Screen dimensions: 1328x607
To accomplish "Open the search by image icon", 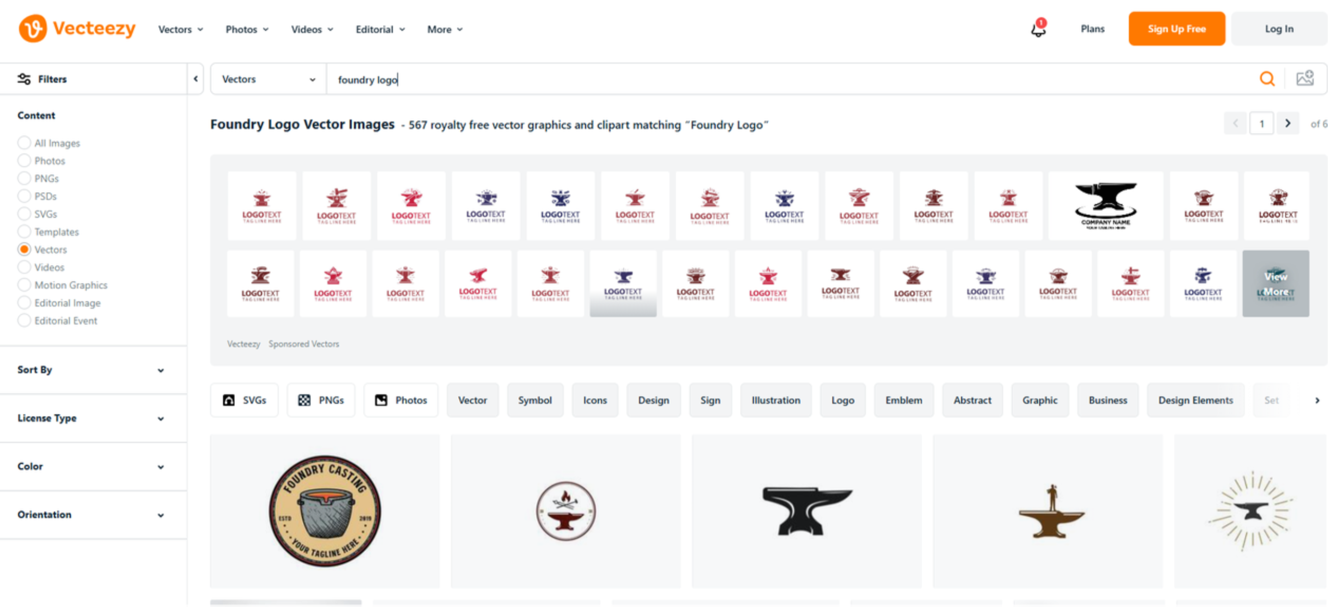I will point(1304,79).
